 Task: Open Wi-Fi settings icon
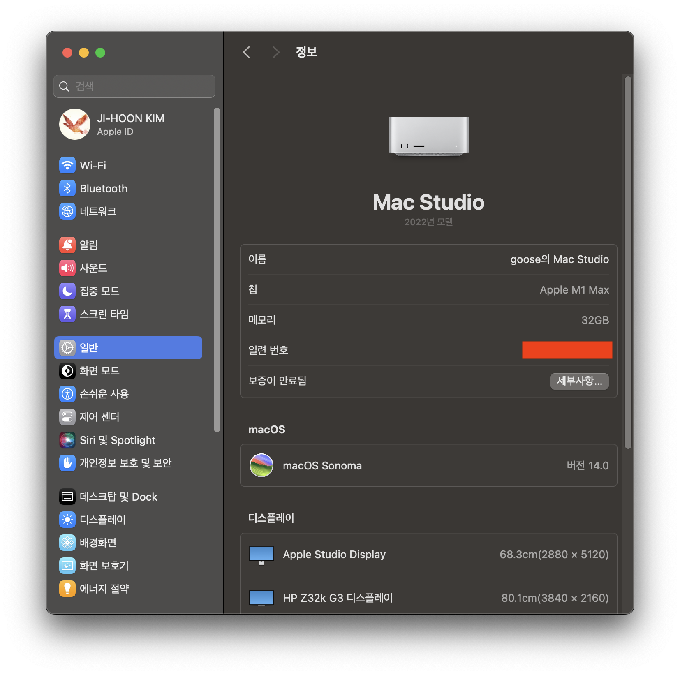coord(67,165)
